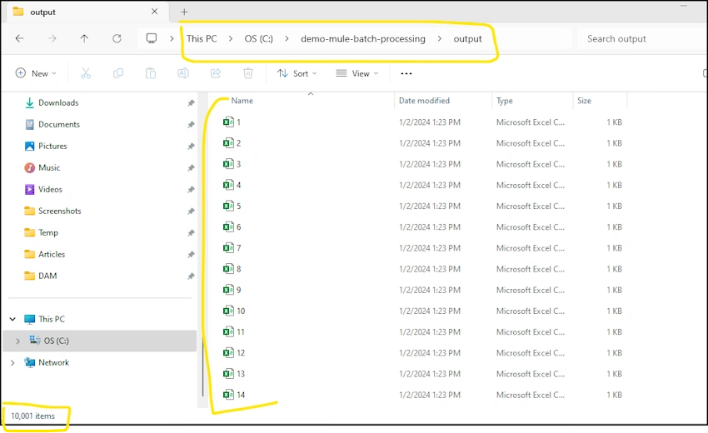This screenshot has height=433, width=708.
Task: Select the Excel file named 12
Action: 241,353
